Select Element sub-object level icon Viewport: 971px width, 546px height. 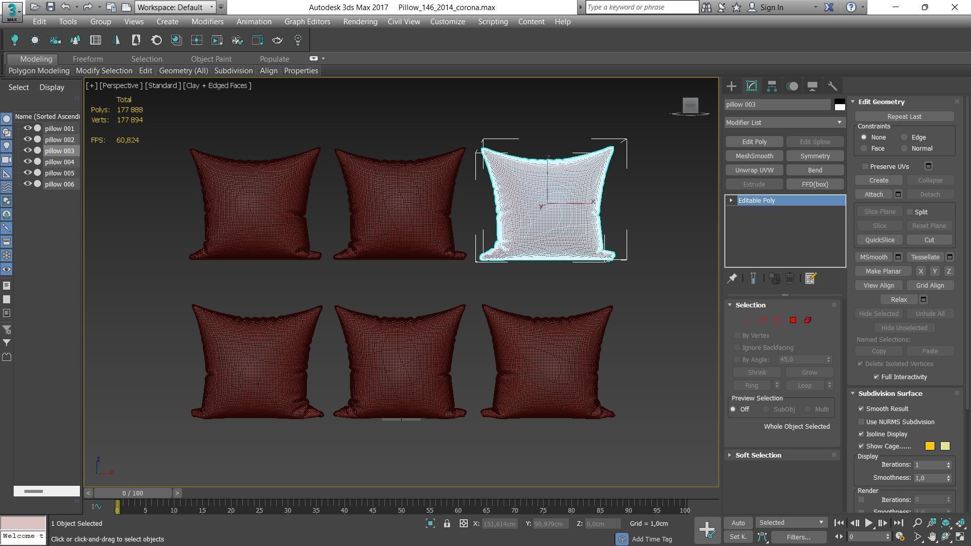coord(808,320)
